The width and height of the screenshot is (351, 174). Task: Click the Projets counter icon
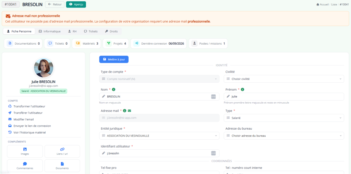[108, 44]
